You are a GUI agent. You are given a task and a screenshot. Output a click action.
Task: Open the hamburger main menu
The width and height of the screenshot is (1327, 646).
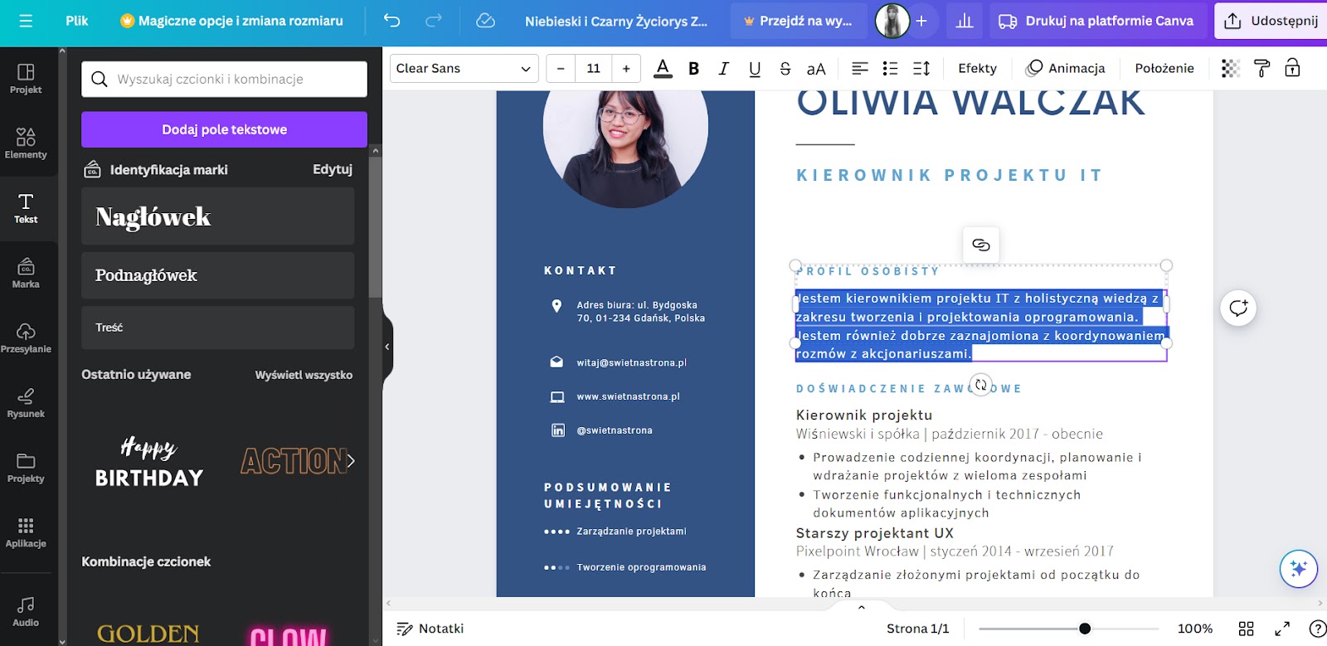[x=26, y=21]
